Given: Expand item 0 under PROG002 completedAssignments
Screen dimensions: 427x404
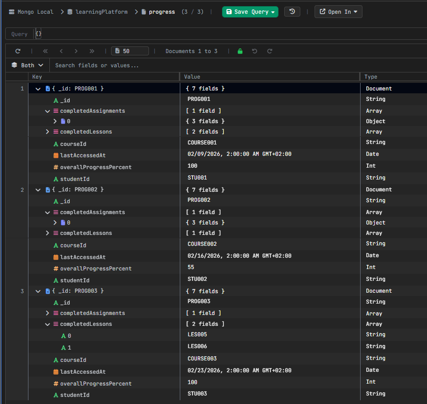Looking at the screenshot, I should [x=55, y=223].
